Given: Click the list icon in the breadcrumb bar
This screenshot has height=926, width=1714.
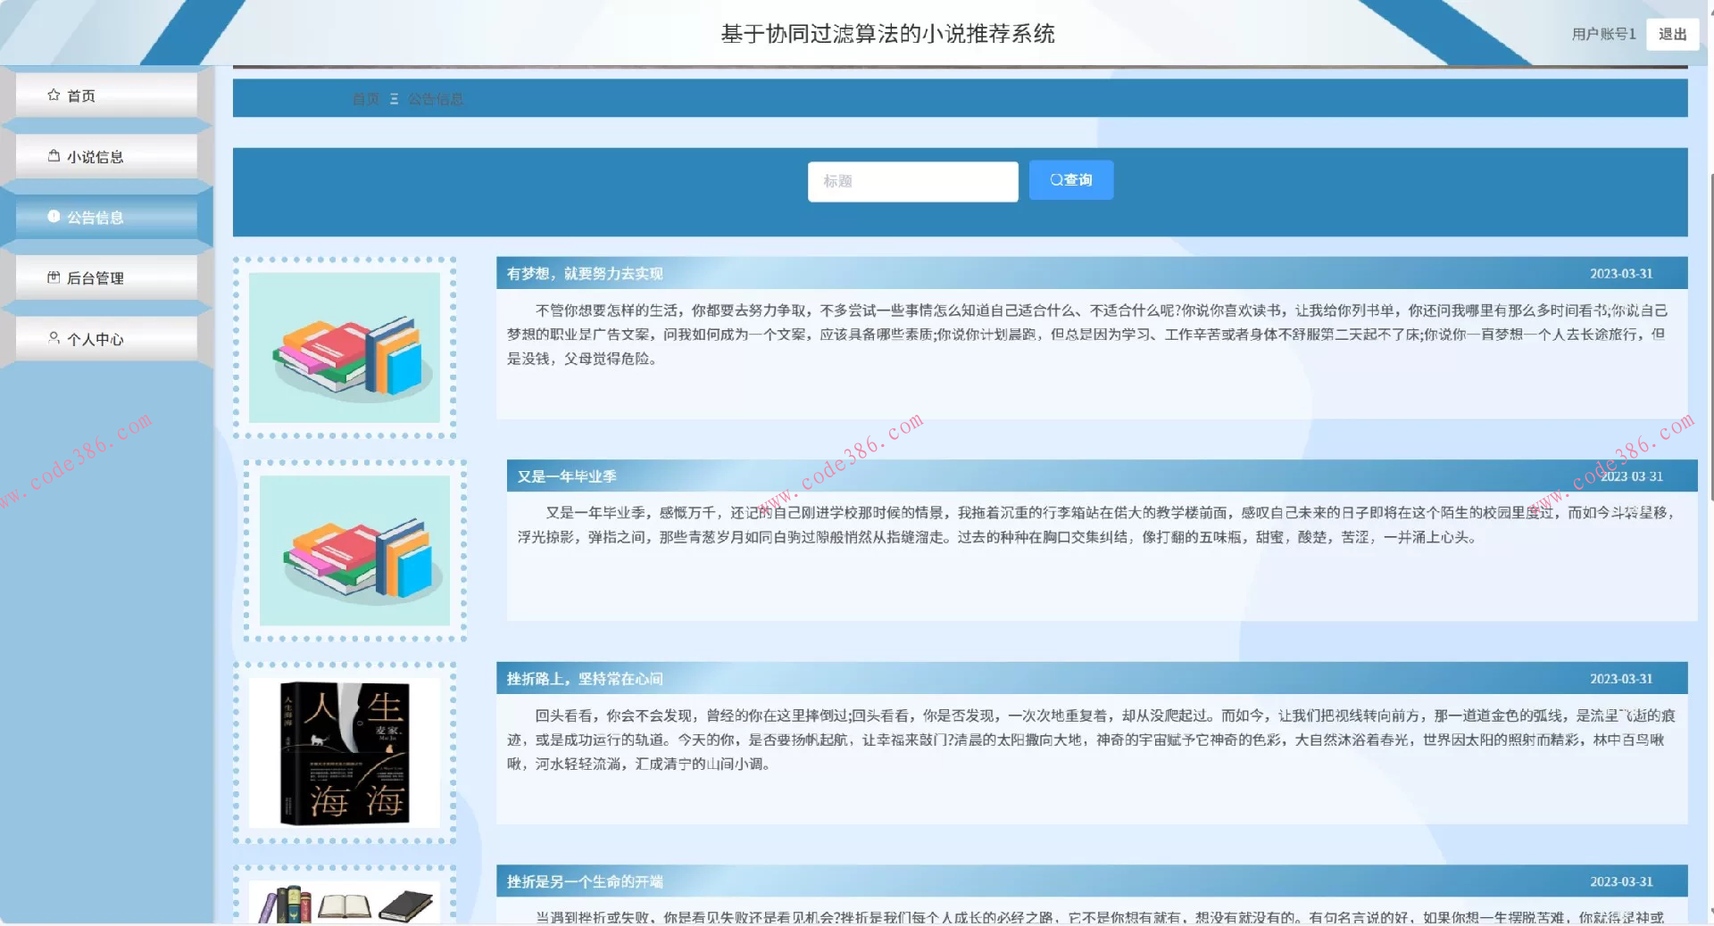Looking at the screenshot, I should pos(391,98).
